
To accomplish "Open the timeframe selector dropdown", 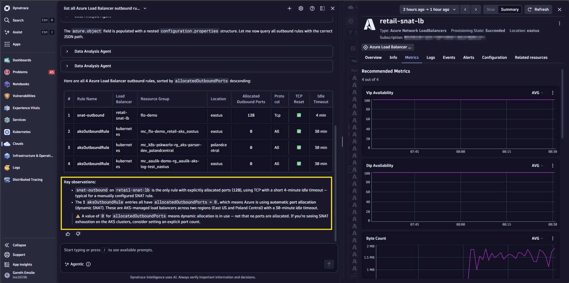I will 429,10.
